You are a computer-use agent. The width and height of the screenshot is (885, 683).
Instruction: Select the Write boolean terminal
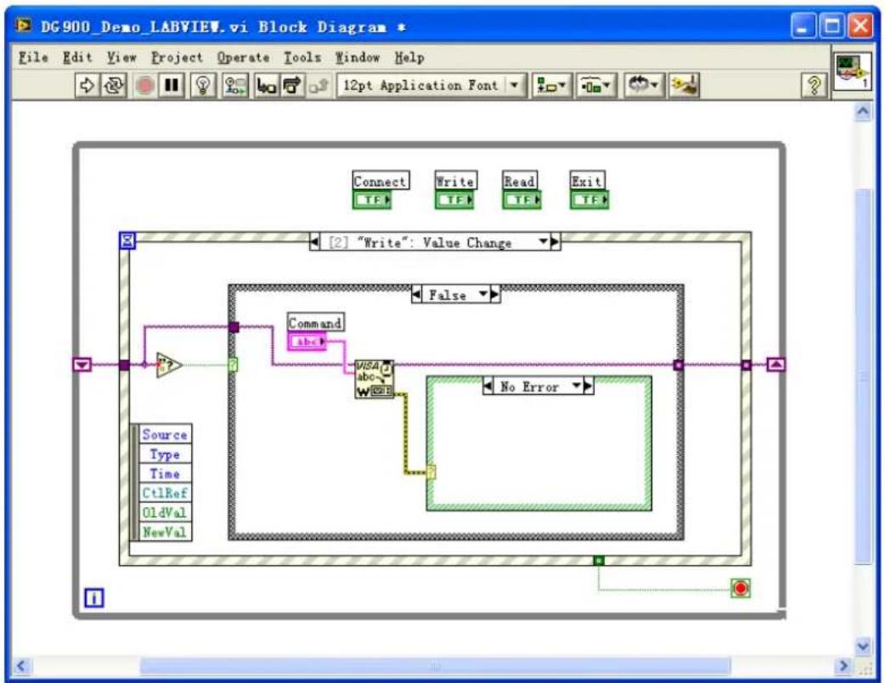[x=454, y=200]
